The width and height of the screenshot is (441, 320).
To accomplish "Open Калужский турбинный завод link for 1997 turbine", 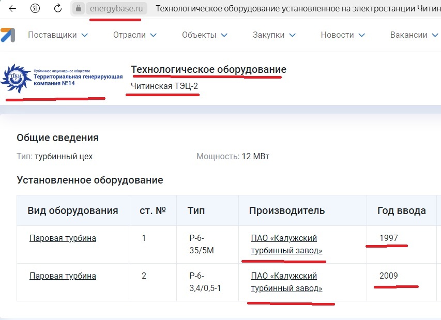I will [286, 245].
